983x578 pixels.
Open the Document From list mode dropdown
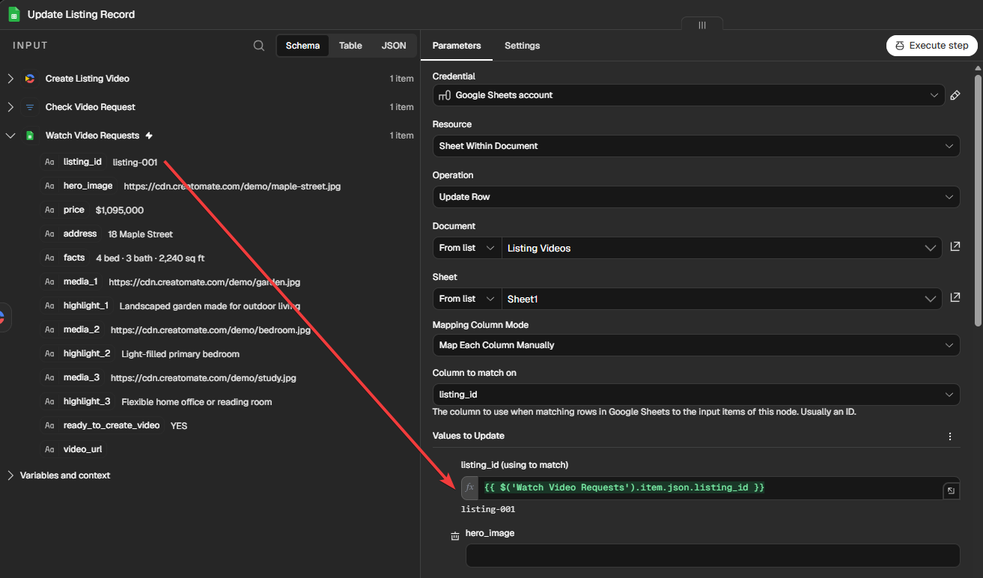coord(467,248)
